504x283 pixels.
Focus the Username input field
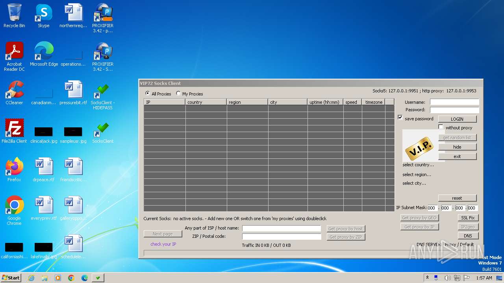(454, 102)
